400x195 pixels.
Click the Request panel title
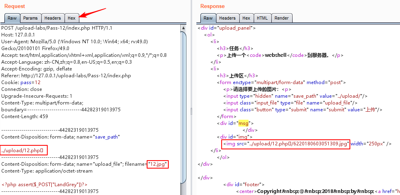pos(14,6)
